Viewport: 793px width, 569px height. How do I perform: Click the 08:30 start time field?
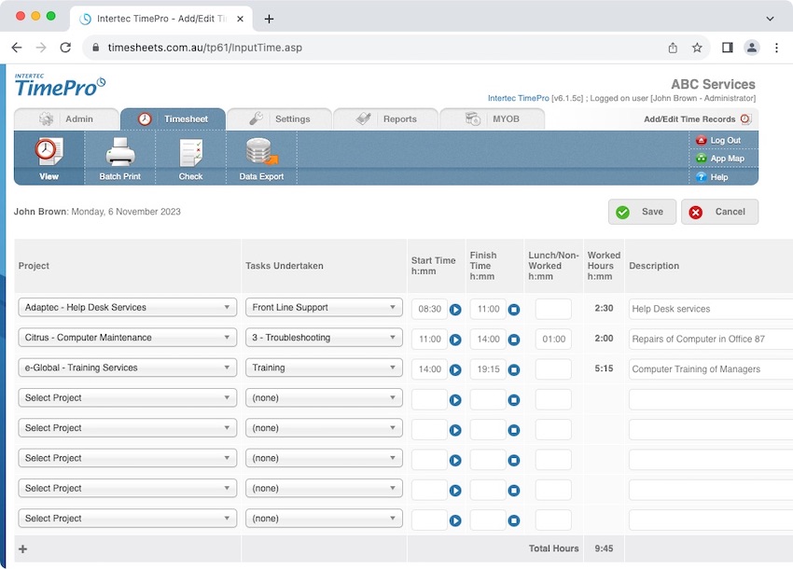pyautogui.click(x=429, y=309)
